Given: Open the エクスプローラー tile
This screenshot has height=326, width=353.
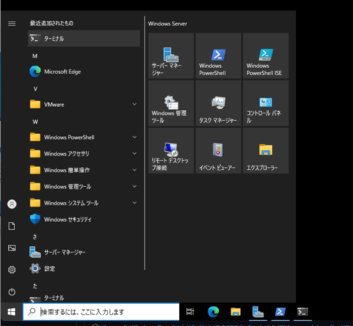Looking at the screenshot, I should (266, 150).
